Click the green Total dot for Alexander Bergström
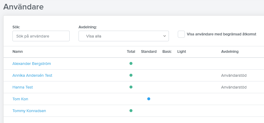The width and height of the screenshot is (264, 123). 131,63
